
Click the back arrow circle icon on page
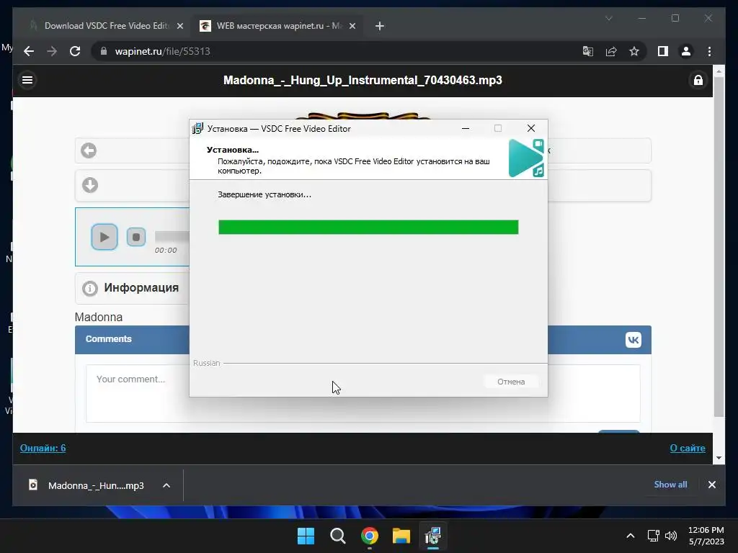pyautogui.click(x=89, y=150)
